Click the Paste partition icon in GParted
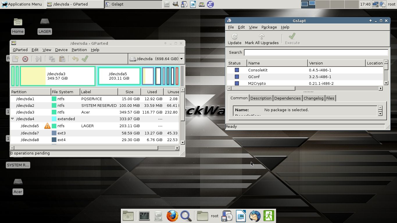 (62, 59)
